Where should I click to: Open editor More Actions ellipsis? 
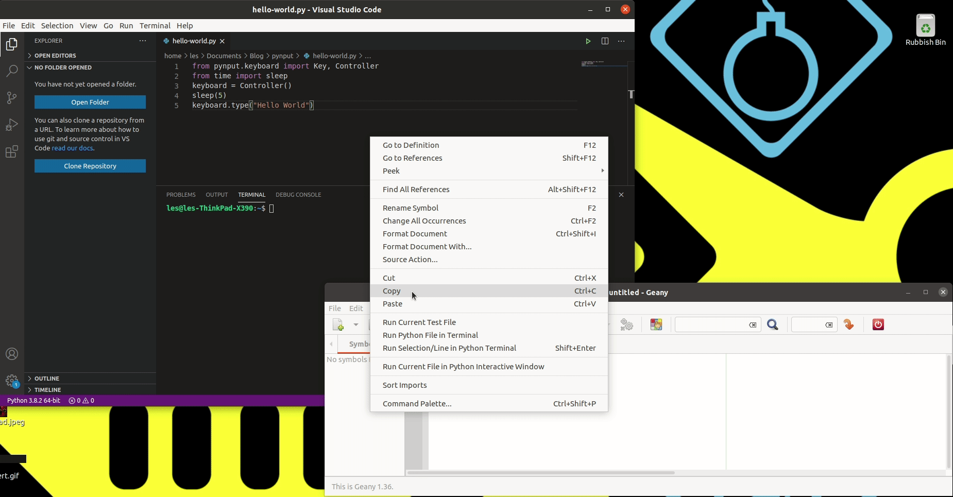(621, 41)
